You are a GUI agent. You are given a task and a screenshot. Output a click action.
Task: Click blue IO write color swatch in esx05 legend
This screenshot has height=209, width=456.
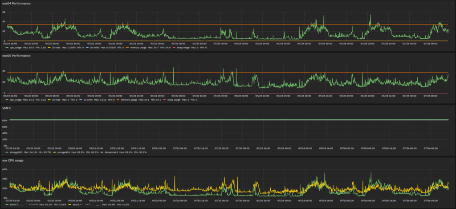[x=81, y=100]
